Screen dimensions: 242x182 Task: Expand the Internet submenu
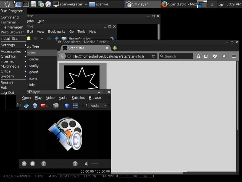coord(13,61)
